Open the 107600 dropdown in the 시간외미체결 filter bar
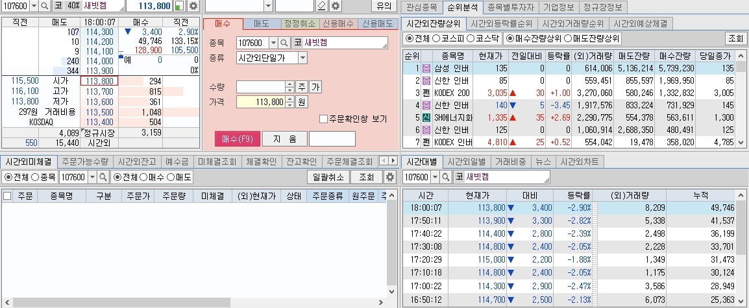749x308 pixels. tap(92, 177)
